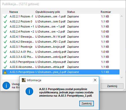Click scroll down arrow of file list
The image size is (126, 110).
click(x=121, y=77)
